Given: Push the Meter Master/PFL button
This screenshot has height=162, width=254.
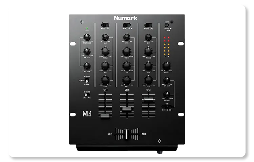Looking at the screenshot, I should [167, 25].
